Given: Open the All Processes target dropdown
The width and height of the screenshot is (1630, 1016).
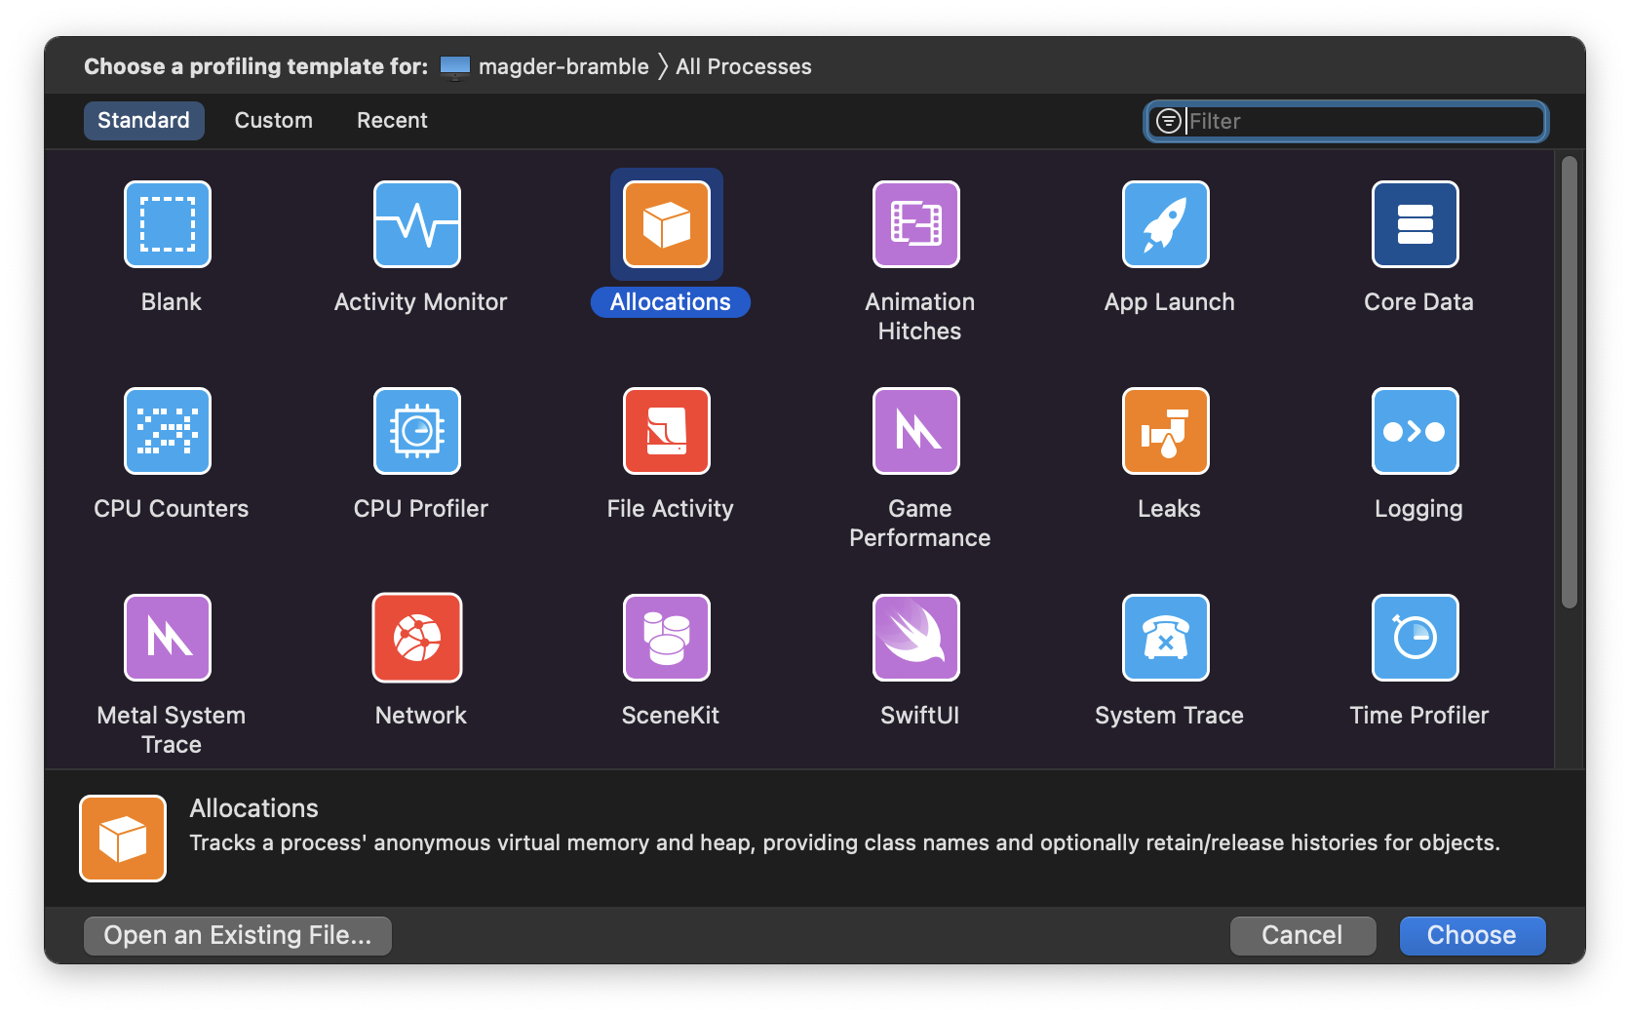Looking at the screenshot, I should coord(744,66).
